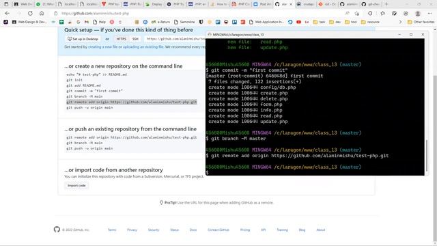
Task: Open the Privacy footer link
Action: 132,230
